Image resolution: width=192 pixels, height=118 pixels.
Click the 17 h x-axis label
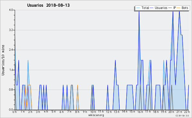(x=148, y=112)
